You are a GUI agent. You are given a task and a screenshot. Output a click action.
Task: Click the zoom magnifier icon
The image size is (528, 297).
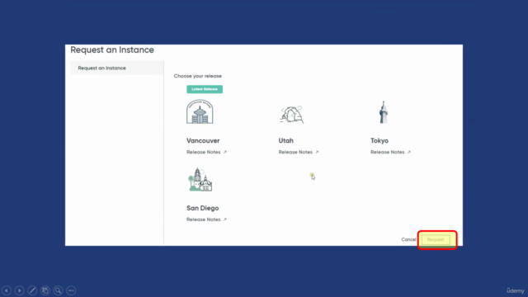[58, 290]
